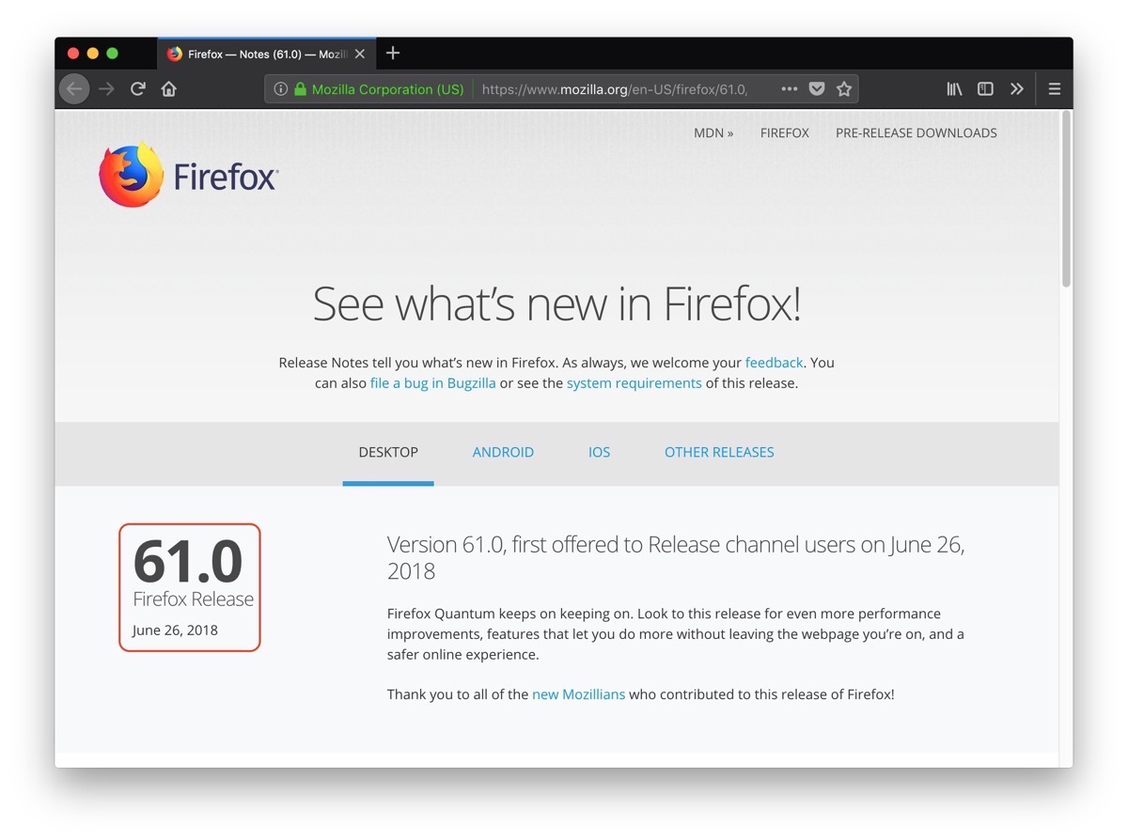This screenshot has width=1128, height=840.
Task: Switch to OTHER RELEASES tab
Action: (719, 452)
